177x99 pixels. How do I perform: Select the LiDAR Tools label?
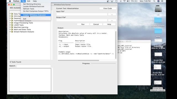tap(19, 25)
